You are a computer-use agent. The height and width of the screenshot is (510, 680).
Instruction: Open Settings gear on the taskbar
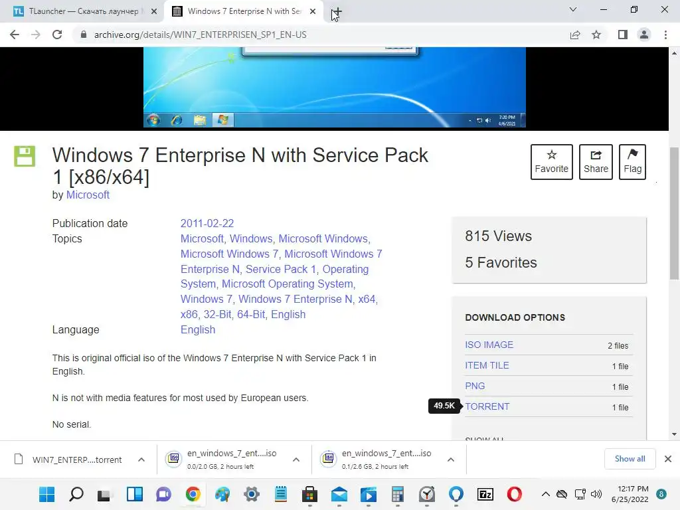[252, 494]
